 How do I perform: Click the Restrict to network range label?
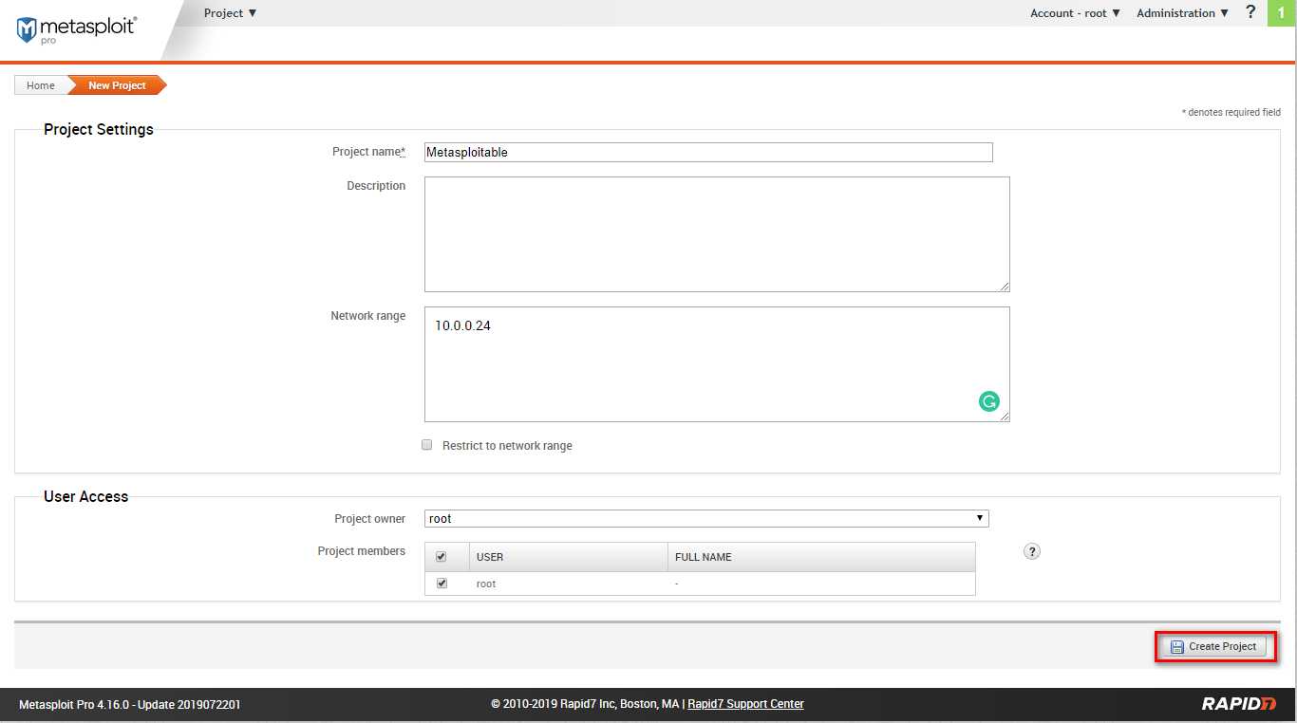tap(507, 446)
